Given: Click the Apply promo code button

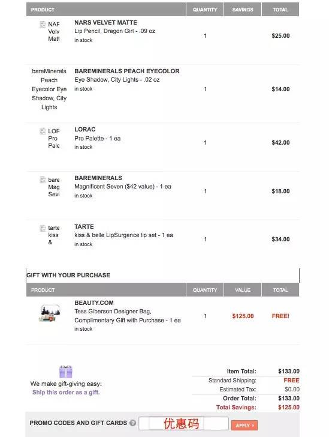Looking at the screenshot, I should (245, 425).
